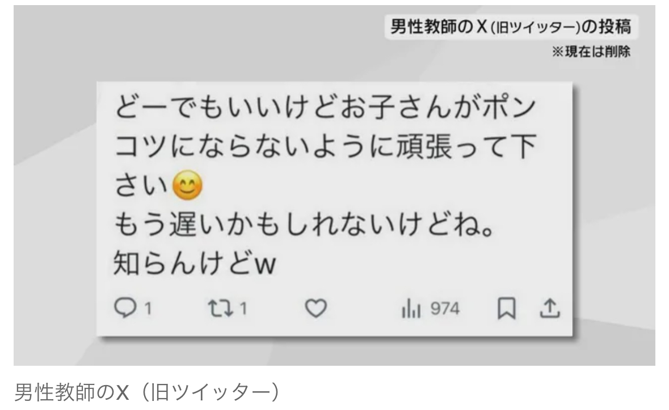Click the share upload arrow icon
The height and width of the screenshot is (410, 669).
coord(549,308)
